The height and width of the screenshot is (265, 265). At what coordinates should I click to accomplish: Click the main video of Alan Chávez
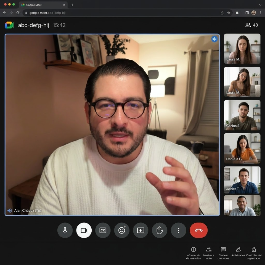[112, 125]
